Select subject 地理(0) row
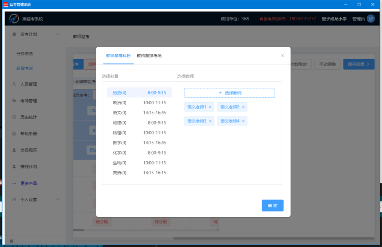 140,123
